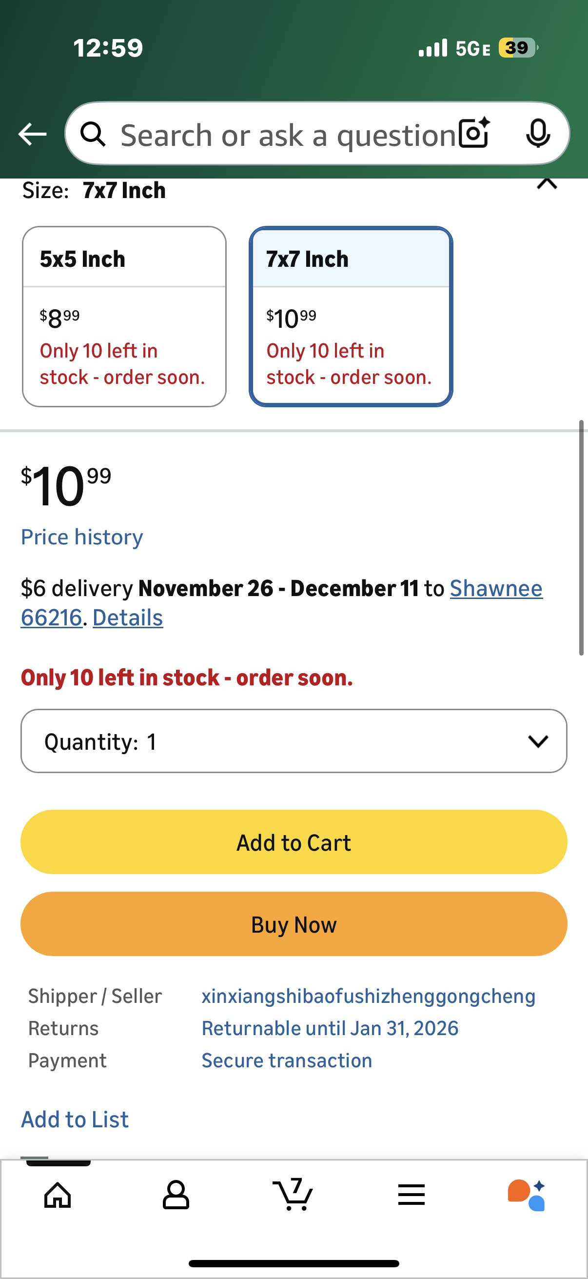Open the shopping cart icon

click(293, 1194)
